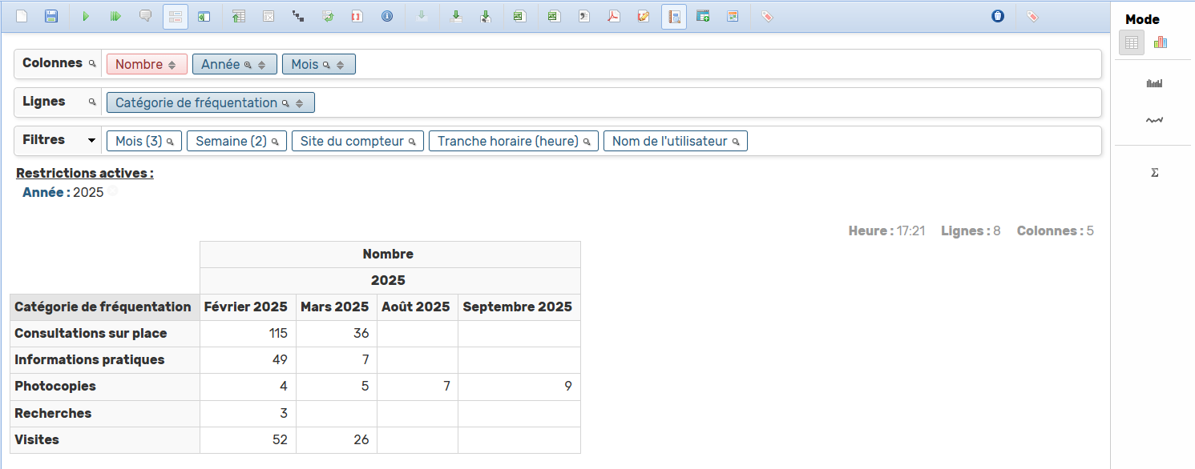Screen dimensions: 1195x469
Task: Select the line chart mode in the sidebar
Action: click(1154, 119)
